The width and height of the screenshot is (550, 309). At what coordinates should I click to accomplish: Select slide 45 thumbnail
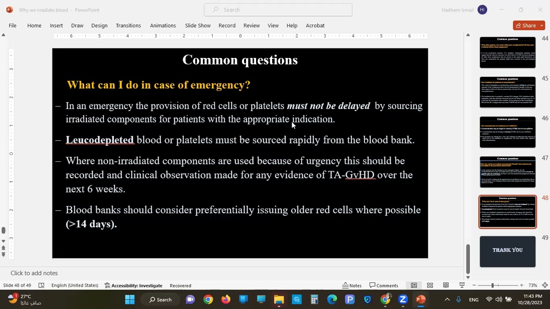point(507,92)
